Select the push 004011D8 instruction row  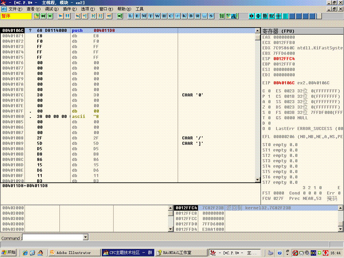128,31
